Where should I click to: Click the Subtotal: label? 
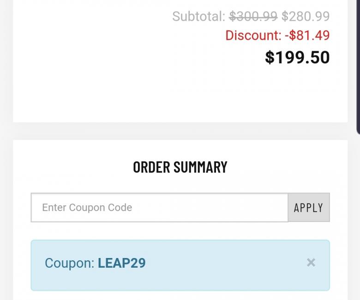tap(199, 17)
